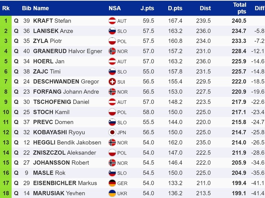Sort by Total pts column header
This screenshot has height=198, width=265.
point(240,8)
